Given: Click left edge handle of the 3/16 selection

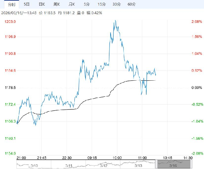Looking at the screenshot, I should [157, 164].
